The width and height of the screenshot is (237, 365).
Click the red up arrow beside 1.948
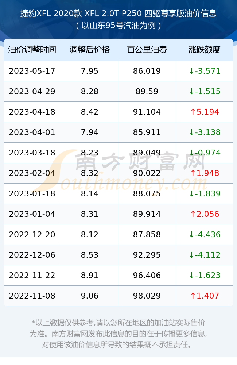coord(193,173)
